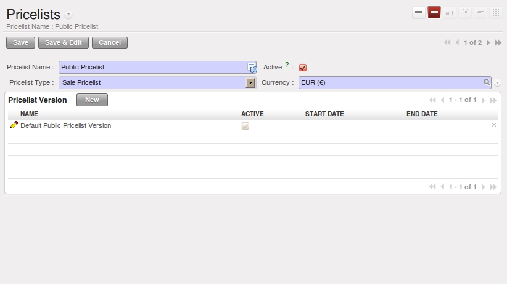The image size is (507, 284).
Task: Go to next pricelist record
Action: [488, 43]
